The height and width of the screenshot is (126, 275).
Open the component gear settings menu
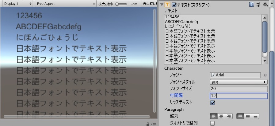pyautogui.click(x=265, y=4)
